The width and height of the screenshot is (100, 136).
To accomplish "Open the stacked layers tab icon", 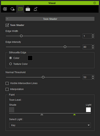I will [28, 9].
